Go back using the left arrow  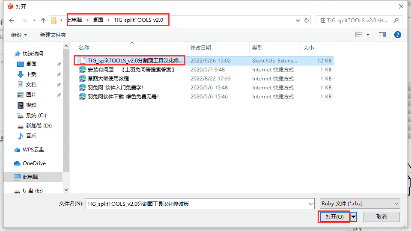(12, 21)
